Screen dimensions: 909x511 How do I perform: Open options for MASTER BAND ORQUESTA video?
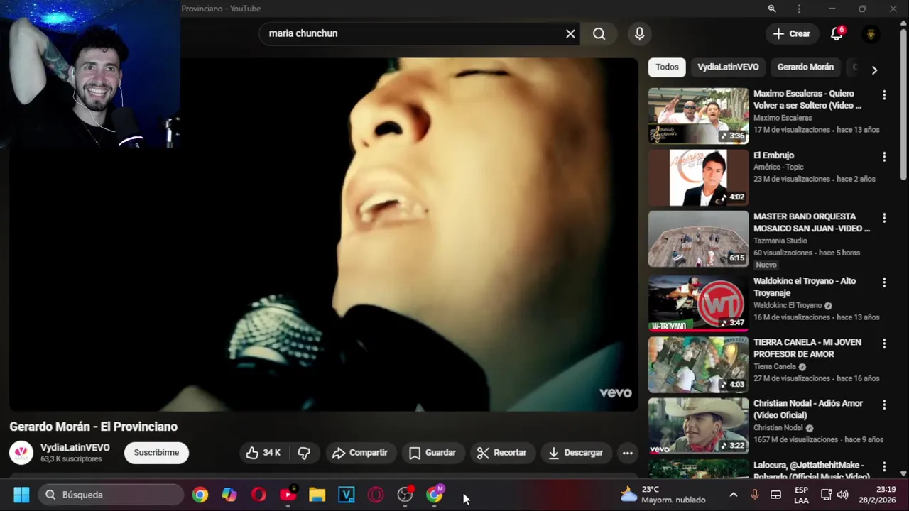coord(884,219)
